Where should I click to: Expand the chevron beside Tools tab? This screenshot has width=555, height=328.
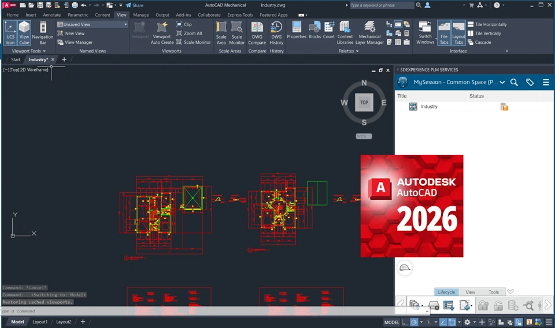510,292
